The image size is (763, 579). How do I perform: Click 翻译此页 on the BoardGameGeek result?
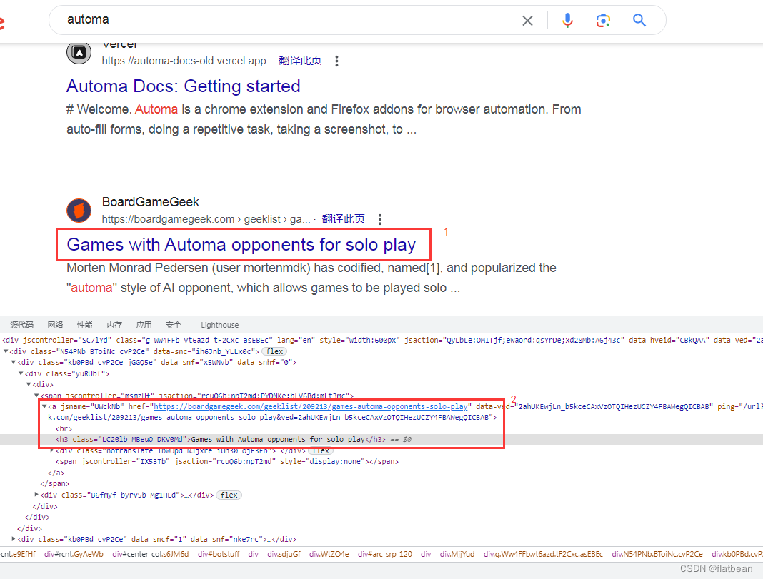click(x=343, y=219)
